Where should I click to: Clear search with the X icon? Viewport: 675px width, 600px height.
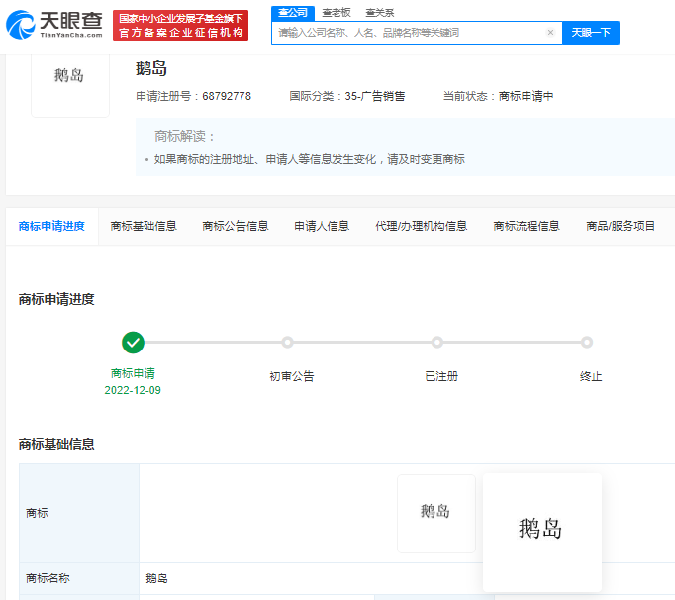[x=550, y=33]
